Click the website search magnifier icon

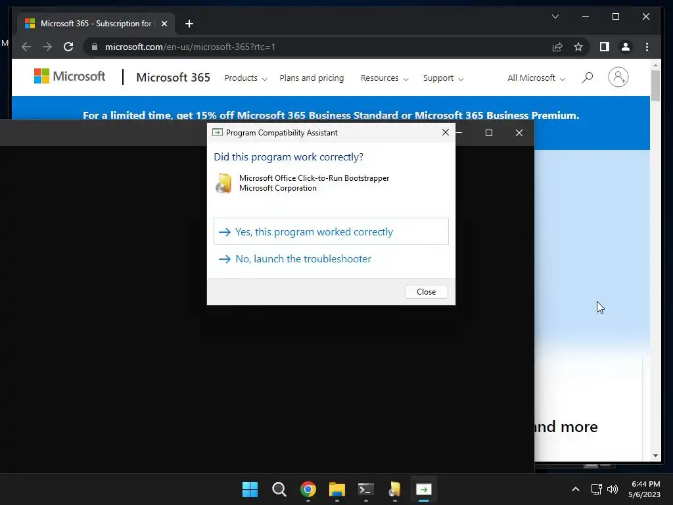(588, 78)
